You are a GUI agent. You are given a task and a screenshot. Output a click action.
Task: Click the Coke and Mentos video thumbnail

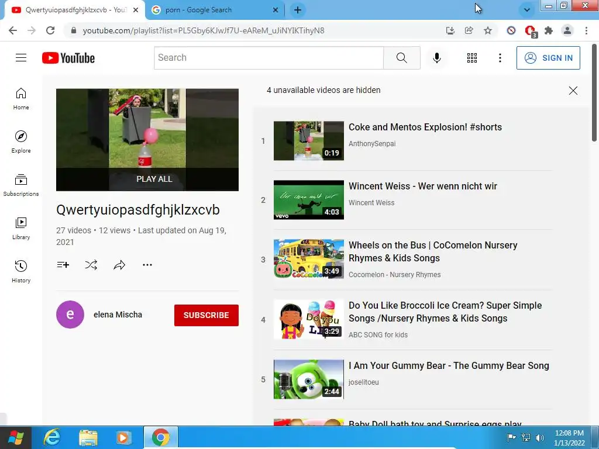[x=309, y=141]
